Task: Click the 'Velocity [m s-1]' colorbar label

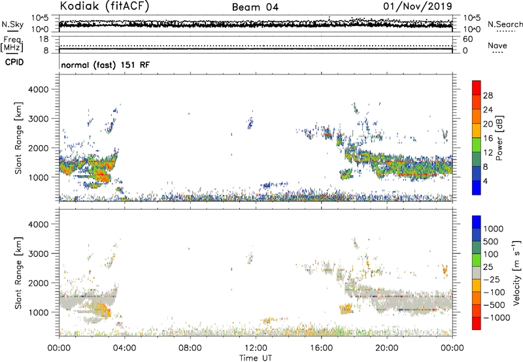Action: coord(516,272)
